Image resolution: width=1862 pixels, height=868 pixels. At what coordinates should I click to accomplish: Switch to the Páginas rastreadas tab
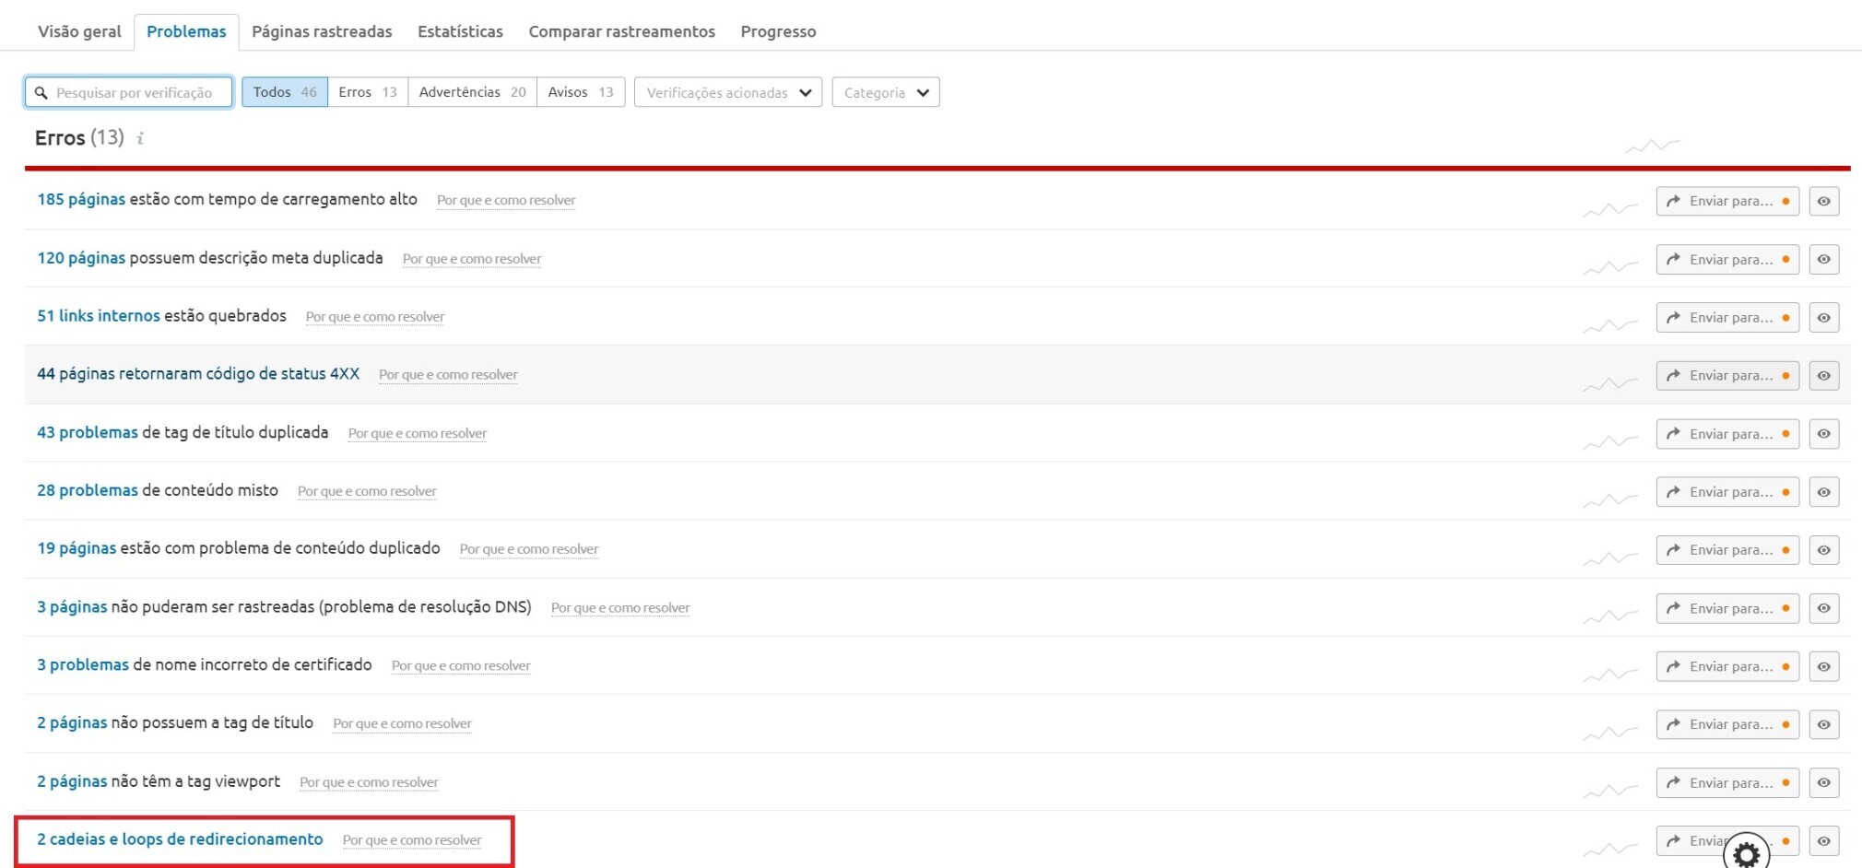[322, 31]
